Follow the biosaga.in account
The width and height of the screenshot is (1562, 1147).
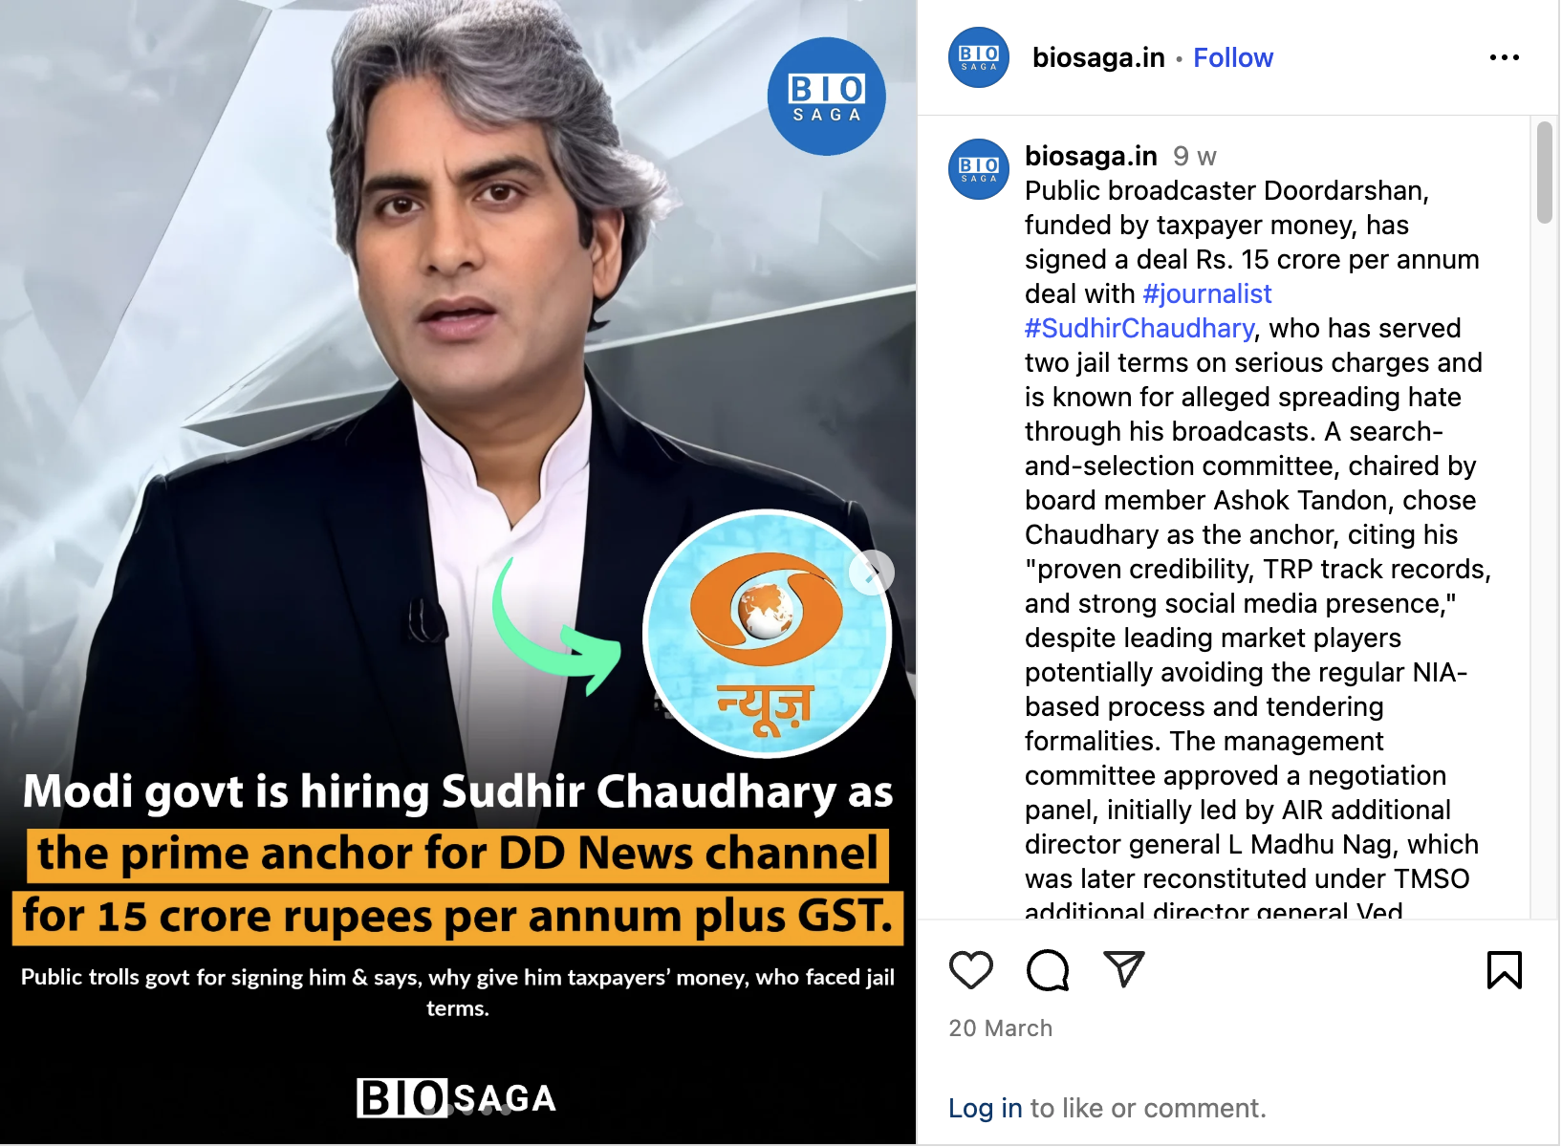tap(1233, 57)
